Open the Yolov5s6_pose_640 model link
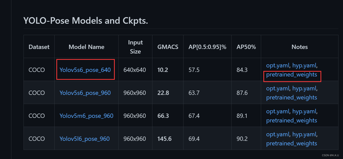 [x=85, y=70]
